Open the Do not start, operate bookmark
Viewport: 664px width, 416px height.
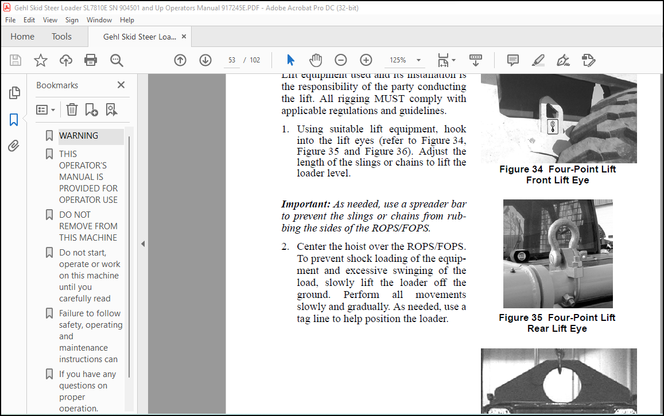[90, 275]
